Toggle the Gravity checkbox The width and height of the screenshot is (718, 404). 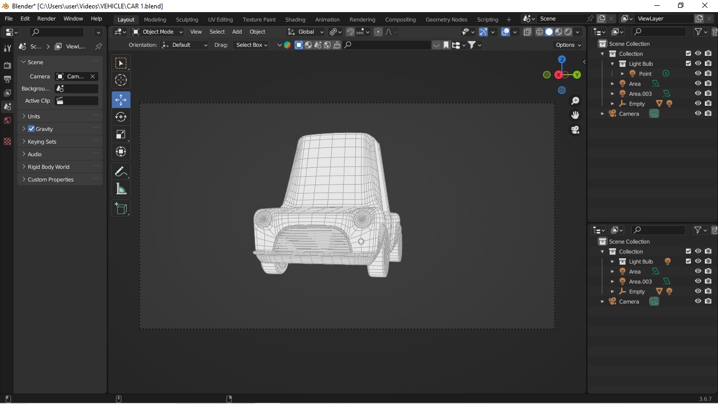pos(31,129)
